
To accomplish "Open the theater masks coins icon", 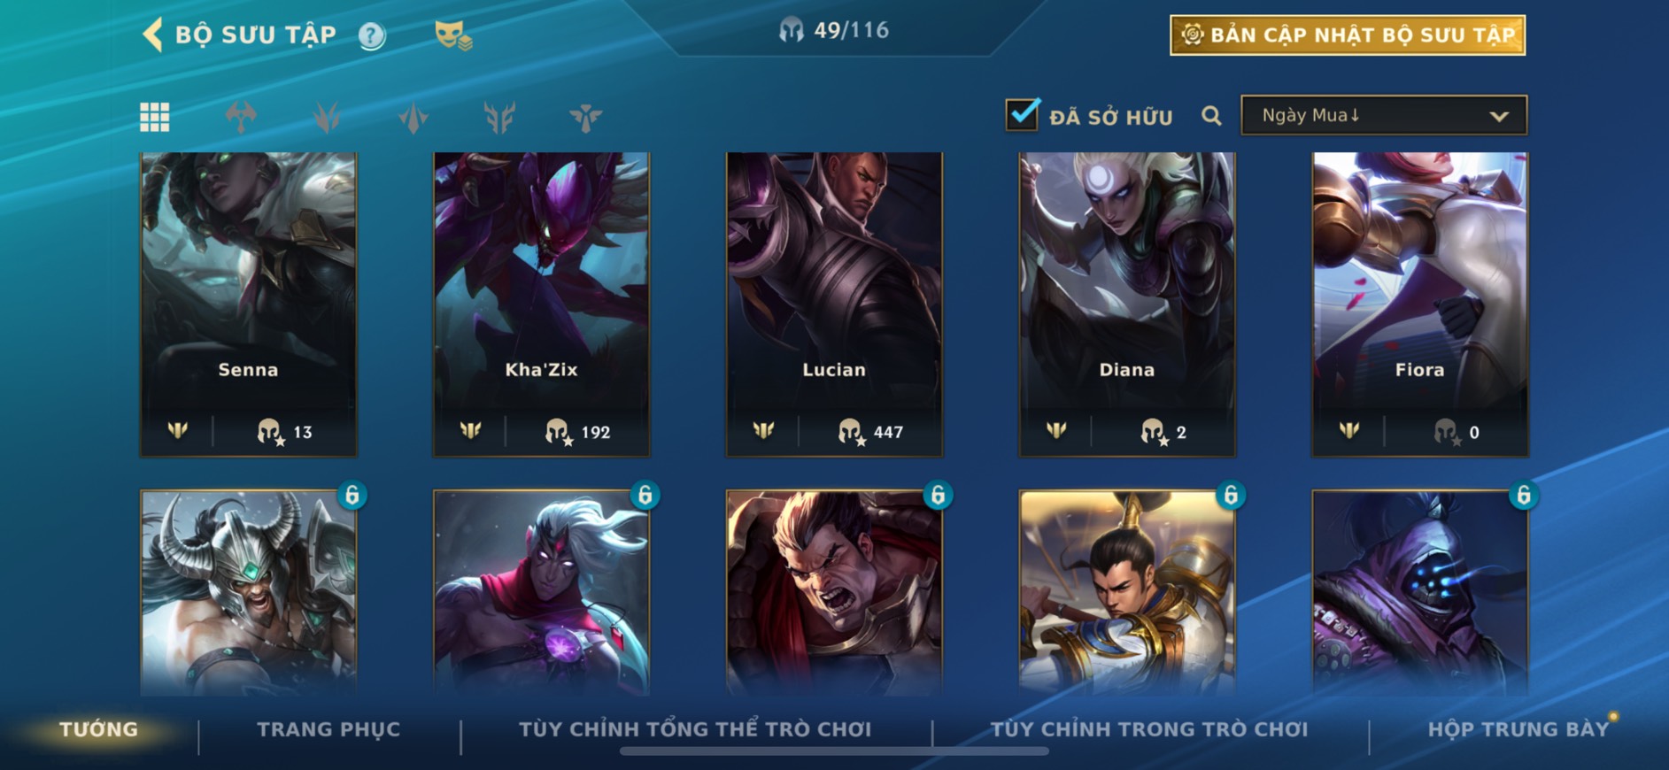I will 453,35.
